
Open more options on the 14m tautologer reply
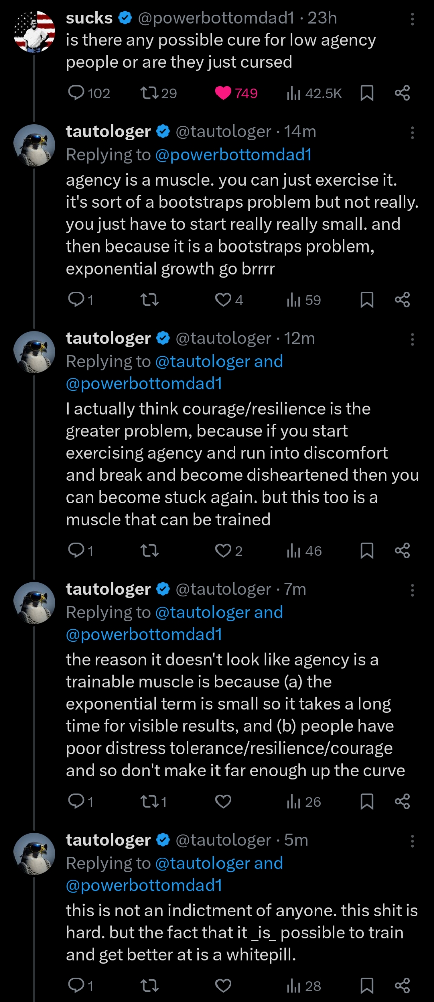point(412,133)
